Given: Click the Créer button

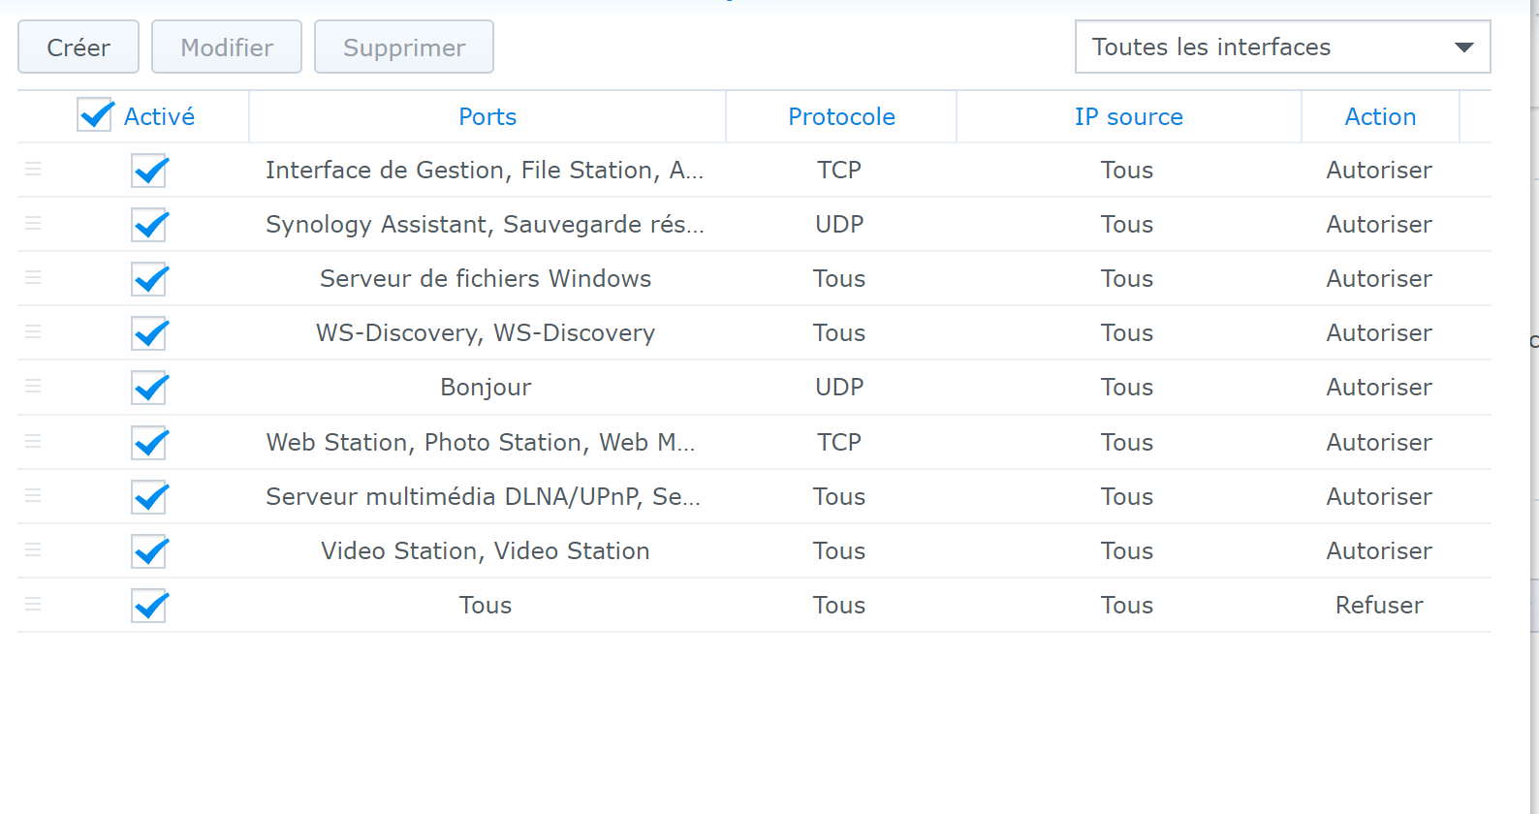Looking at the screenshot, I should 79,47.
